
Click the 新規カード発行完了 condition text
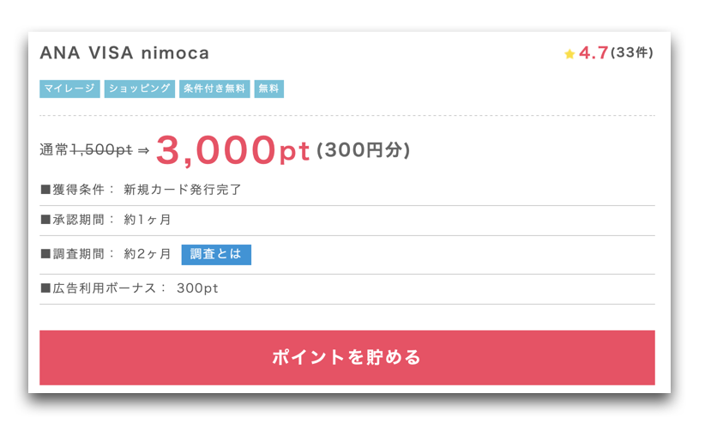183,190
